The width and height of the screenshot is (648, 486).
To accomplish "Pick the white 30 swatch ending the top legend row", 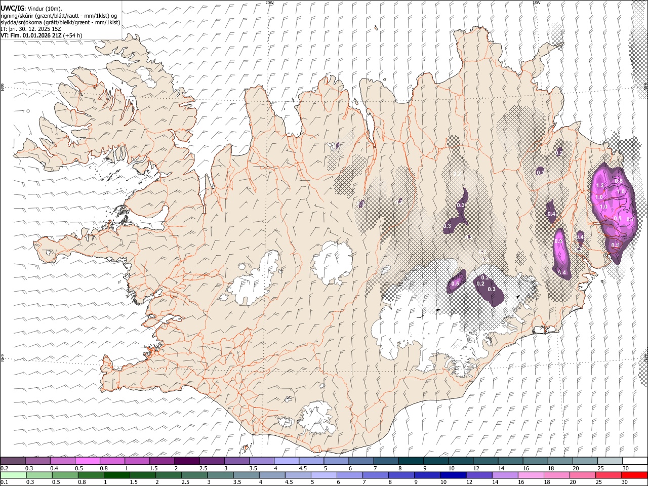I will pyautogui.click(x=635, y=461).
